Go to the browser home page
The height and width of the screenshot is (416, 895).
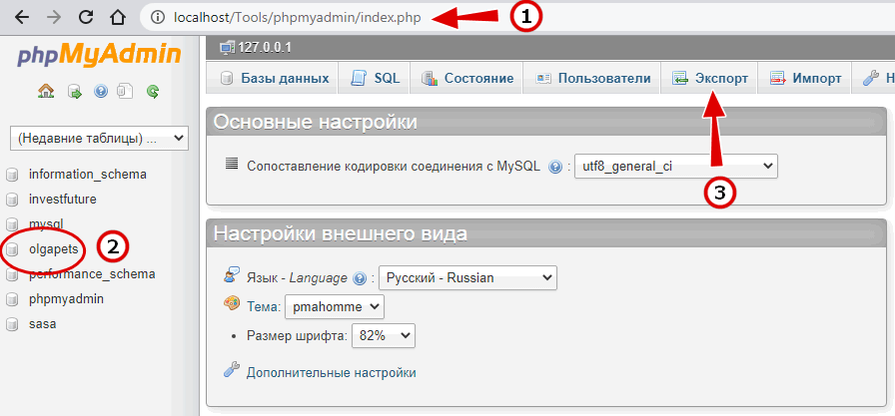click(118, 18)
